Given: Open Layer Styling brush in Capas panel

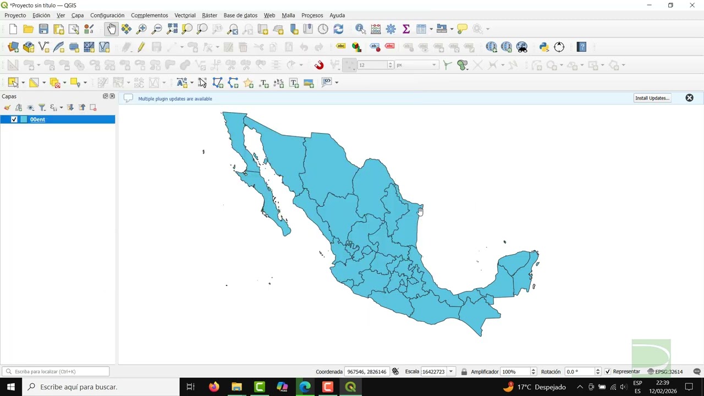Looking at the screenshot, I should 7,108.
